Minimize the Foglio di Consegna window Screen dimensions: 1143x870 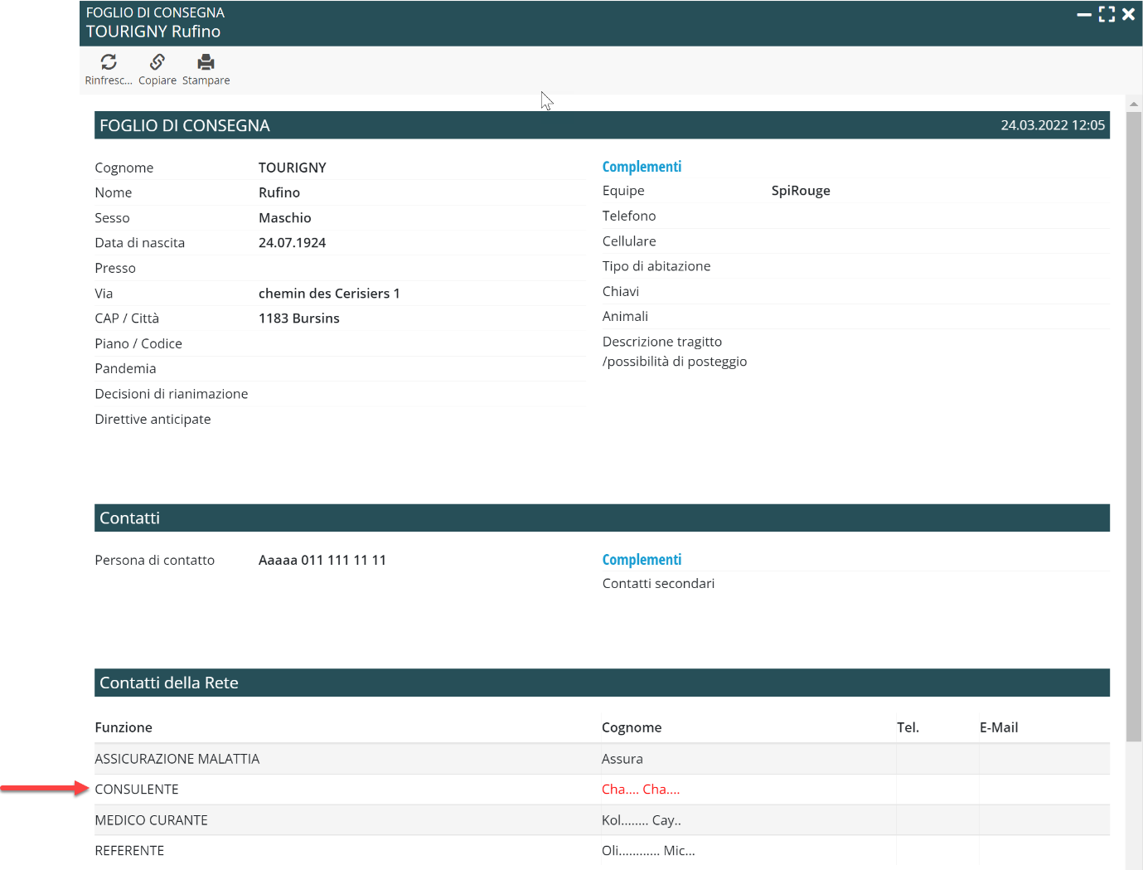(1083, 14)
